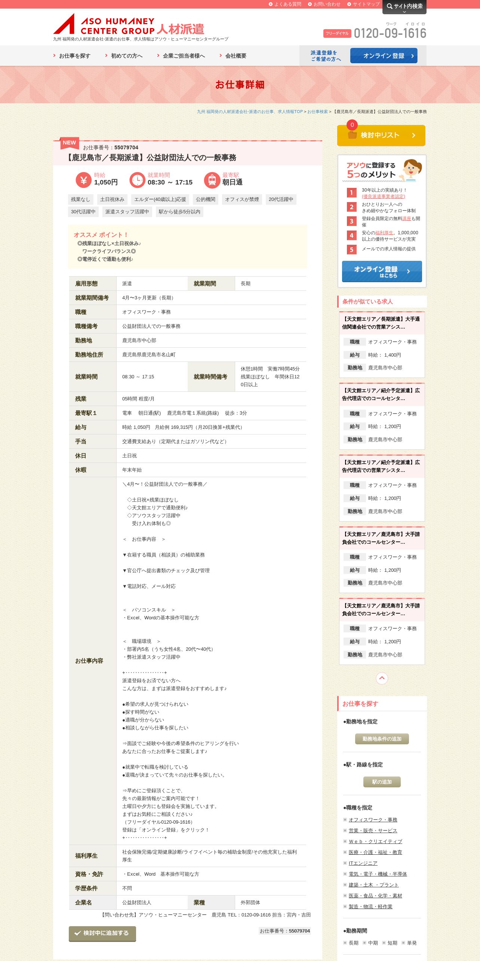Click the 土日祝休み tag
Screen dimensions: 480x961
[112, 199]
